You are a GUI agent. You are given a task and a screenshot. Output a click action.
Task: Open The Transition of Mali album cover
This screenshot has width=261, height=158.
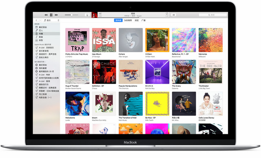(x=130, y=104)
